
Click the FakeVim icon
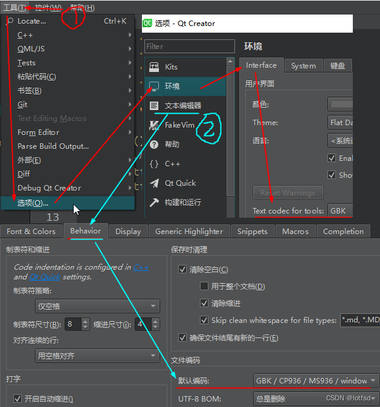pyautogui.click(x=154, y=125)
